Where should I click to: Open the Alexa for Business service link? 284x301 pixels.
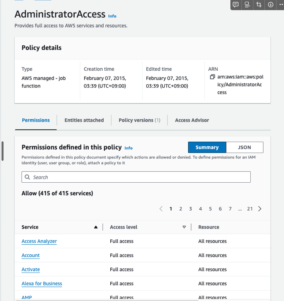click(42, 283)
